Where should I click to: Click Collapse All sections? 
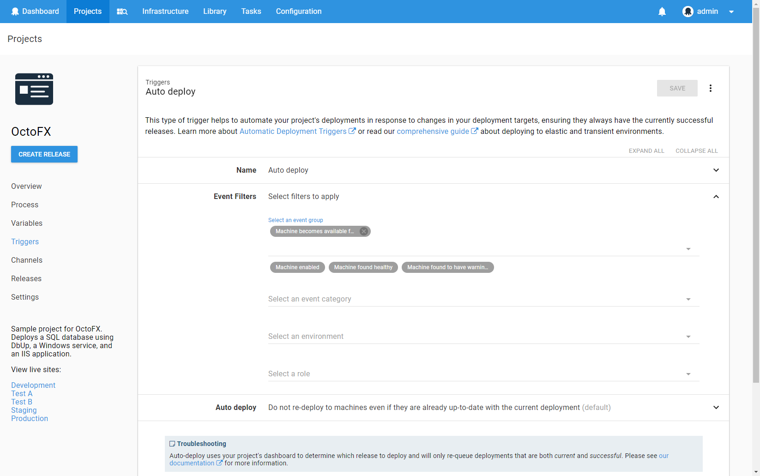696,151
